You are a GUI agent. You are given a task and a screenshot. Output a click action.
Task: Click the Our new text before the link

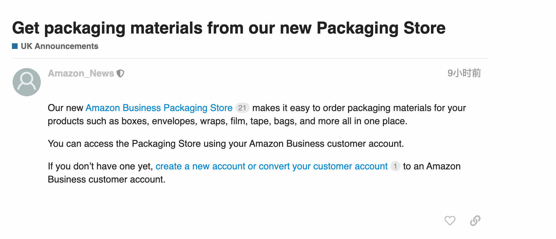(x=65, y=108)
